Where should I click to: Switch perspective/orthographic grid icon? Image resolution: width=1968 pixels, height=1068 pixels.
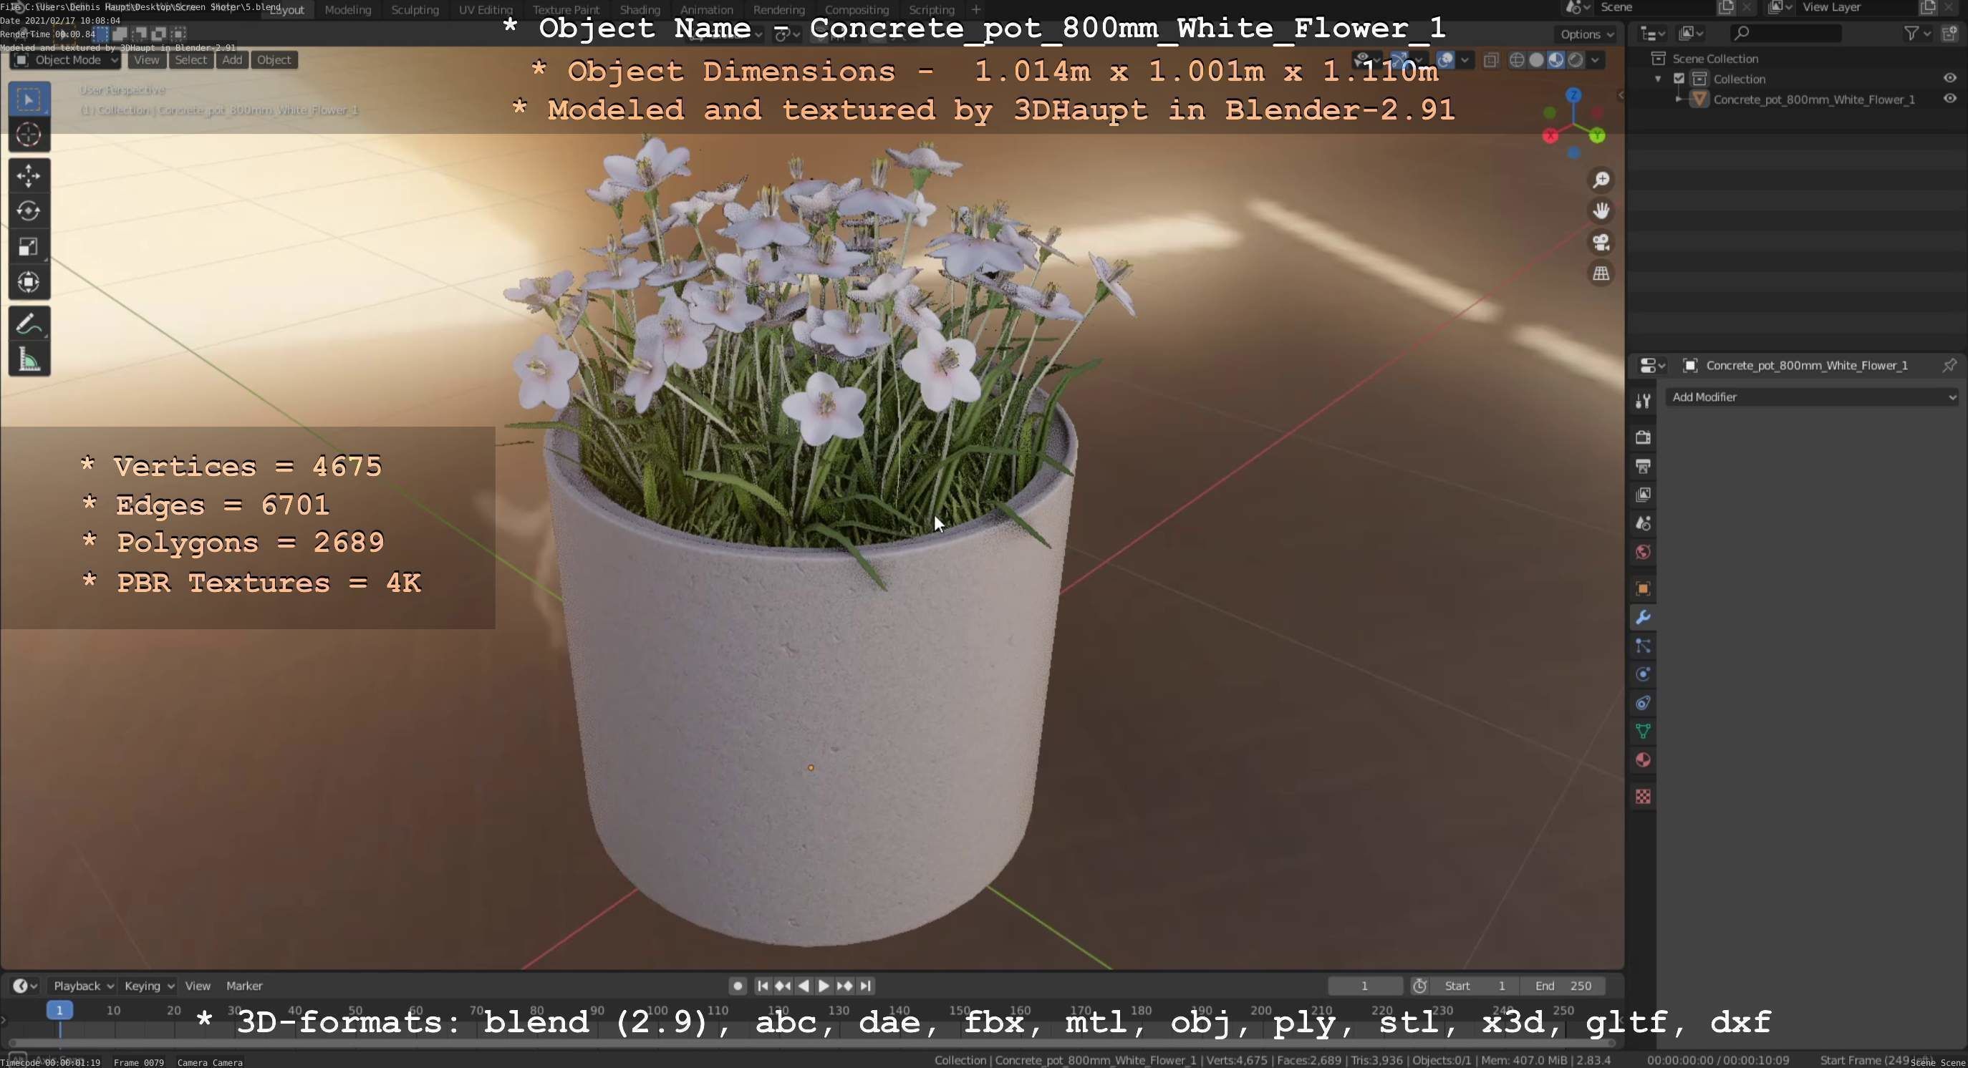click(x=1601, y=273)
